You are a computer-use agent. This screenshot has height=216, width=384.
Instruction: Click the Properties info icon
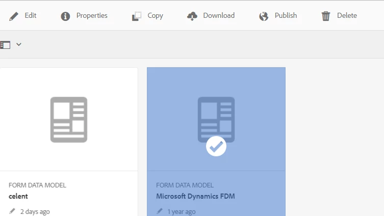pyautogui.click(x=65, y=16)
